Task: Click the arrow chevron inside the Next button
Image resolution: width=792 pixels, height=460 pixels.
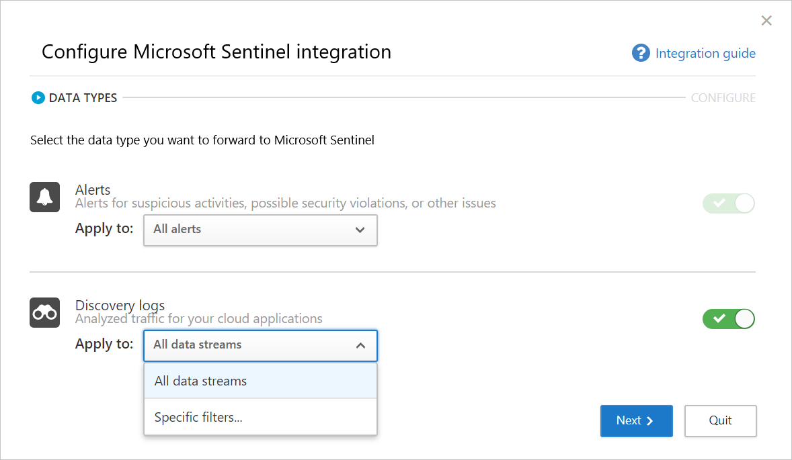Action: 649,420
